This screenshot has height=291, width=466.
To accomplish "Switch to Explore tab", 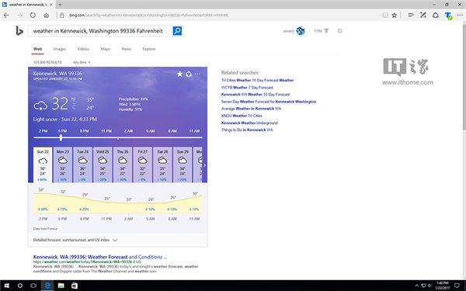I will [149, 49].
